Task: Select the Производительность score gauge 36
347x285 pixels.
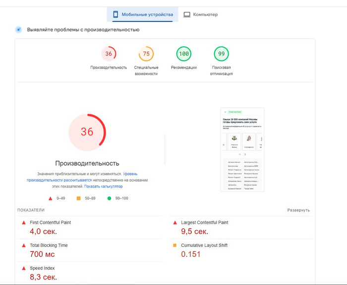Action: point(109,54)
